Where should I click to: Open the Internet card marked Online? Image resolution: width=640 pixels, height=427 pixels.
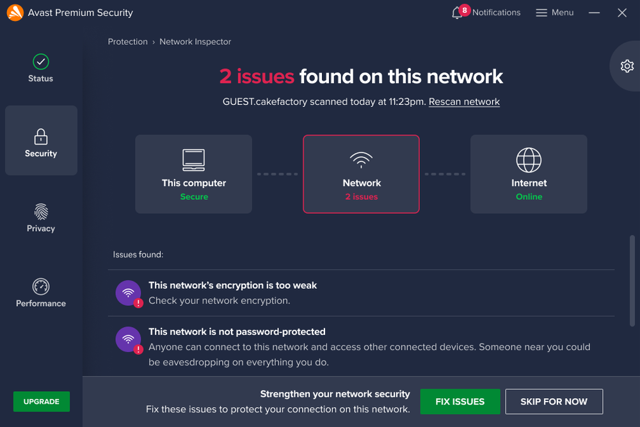click(529, 173)
